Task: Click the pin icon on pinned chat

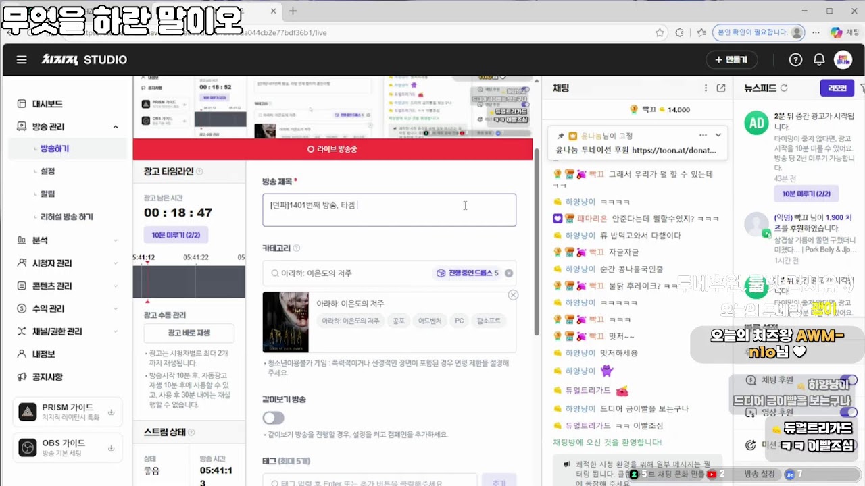Action: [560, 136]
